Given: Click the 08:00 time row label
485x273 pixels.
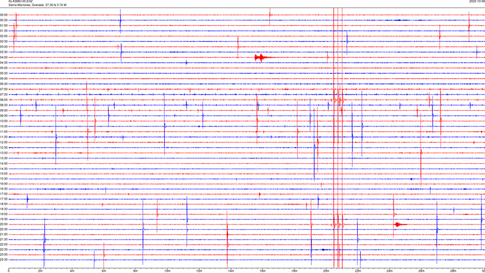Looking at the screenshot, I should pyautogui.click(x=4, y=100).
